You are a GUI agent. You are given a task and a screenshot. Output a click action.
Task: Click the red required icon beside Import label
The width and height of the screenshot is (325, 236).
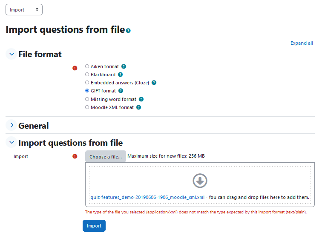click(75, 156)
